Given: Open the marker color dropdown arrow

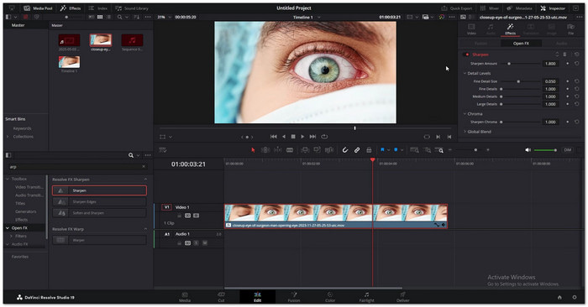Looking at the screenshot, I should click(402, 150).
